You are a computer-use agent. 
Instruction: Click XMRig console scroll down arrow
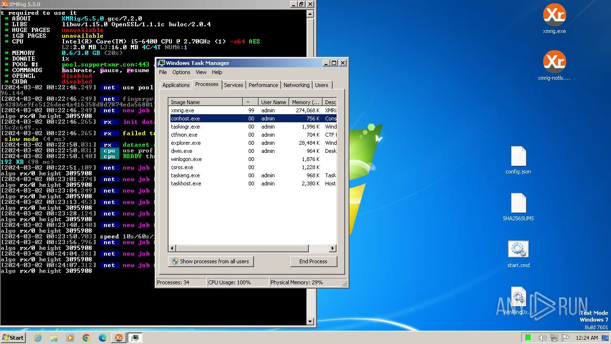(310, 322)
